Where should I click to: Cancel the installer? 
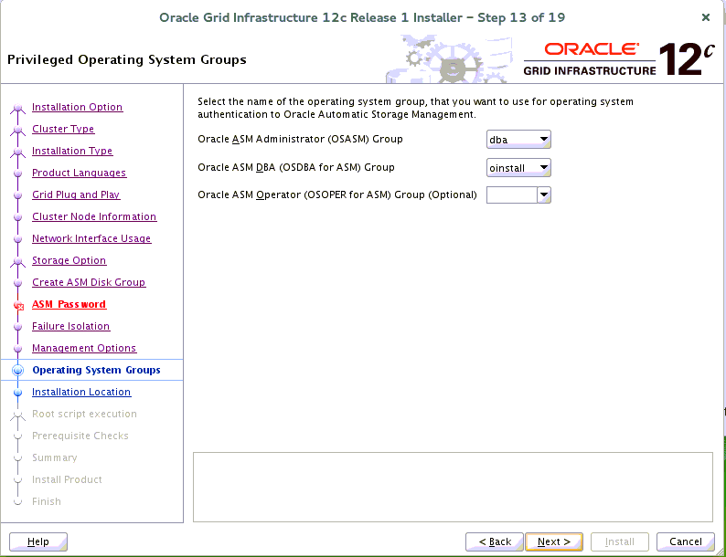point(685,541)
